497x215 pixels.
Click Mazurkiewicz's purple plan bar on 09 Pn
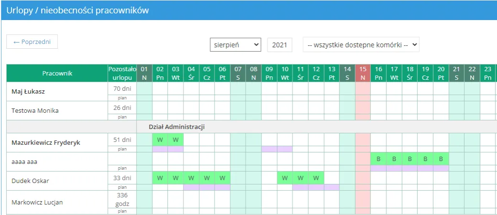click(269, 149)
